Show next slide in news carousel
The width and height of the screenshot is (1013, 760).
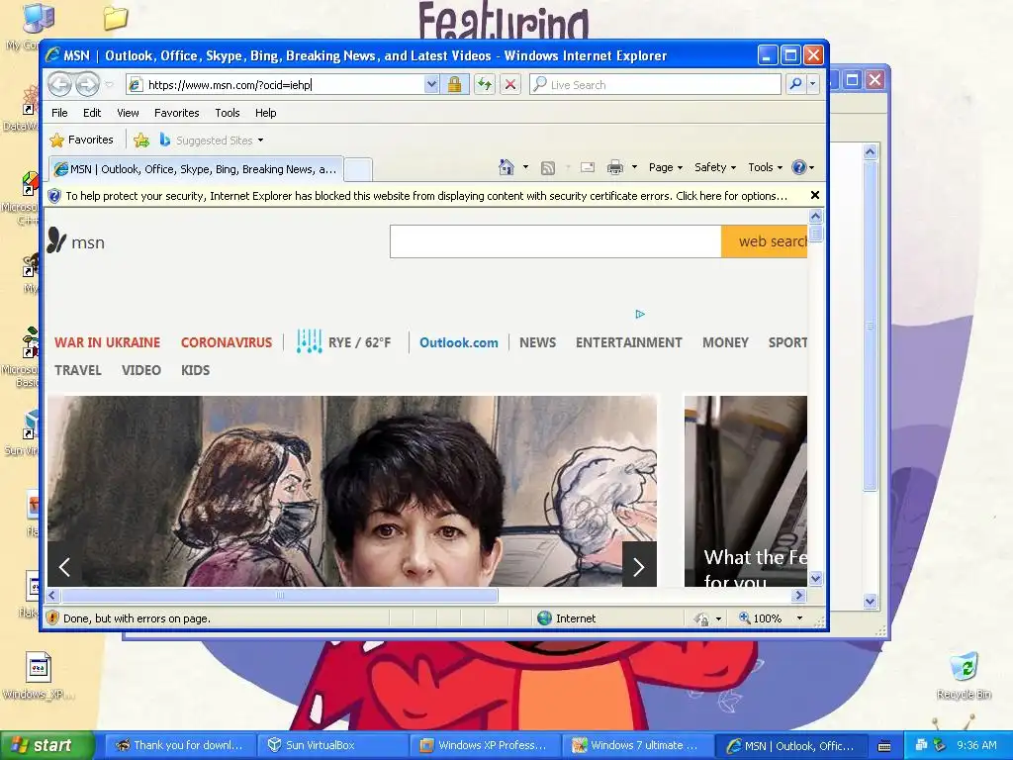(x=639, y=565)
